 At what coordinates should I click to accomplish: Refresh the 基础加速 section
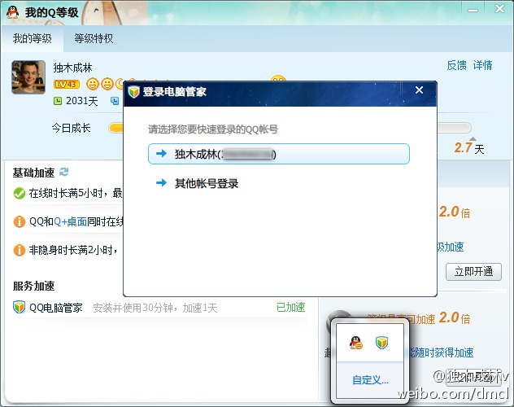[x=64, y=172]
